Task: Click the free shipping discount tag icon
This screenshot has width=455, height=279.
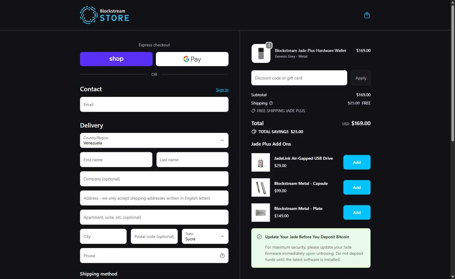Action: [x=253, y=111]
